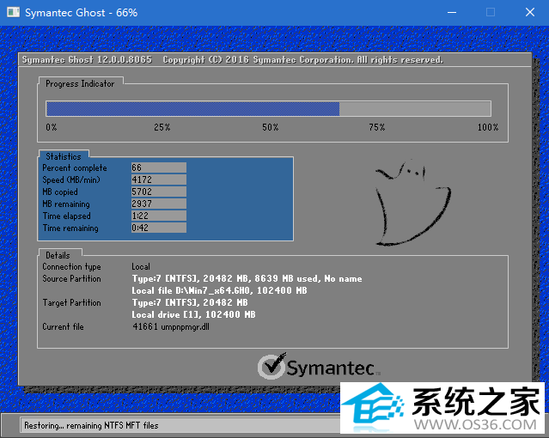Click the 25% progress scale label
This screenshot has width=549, height=438.
[x=162, y=127]
